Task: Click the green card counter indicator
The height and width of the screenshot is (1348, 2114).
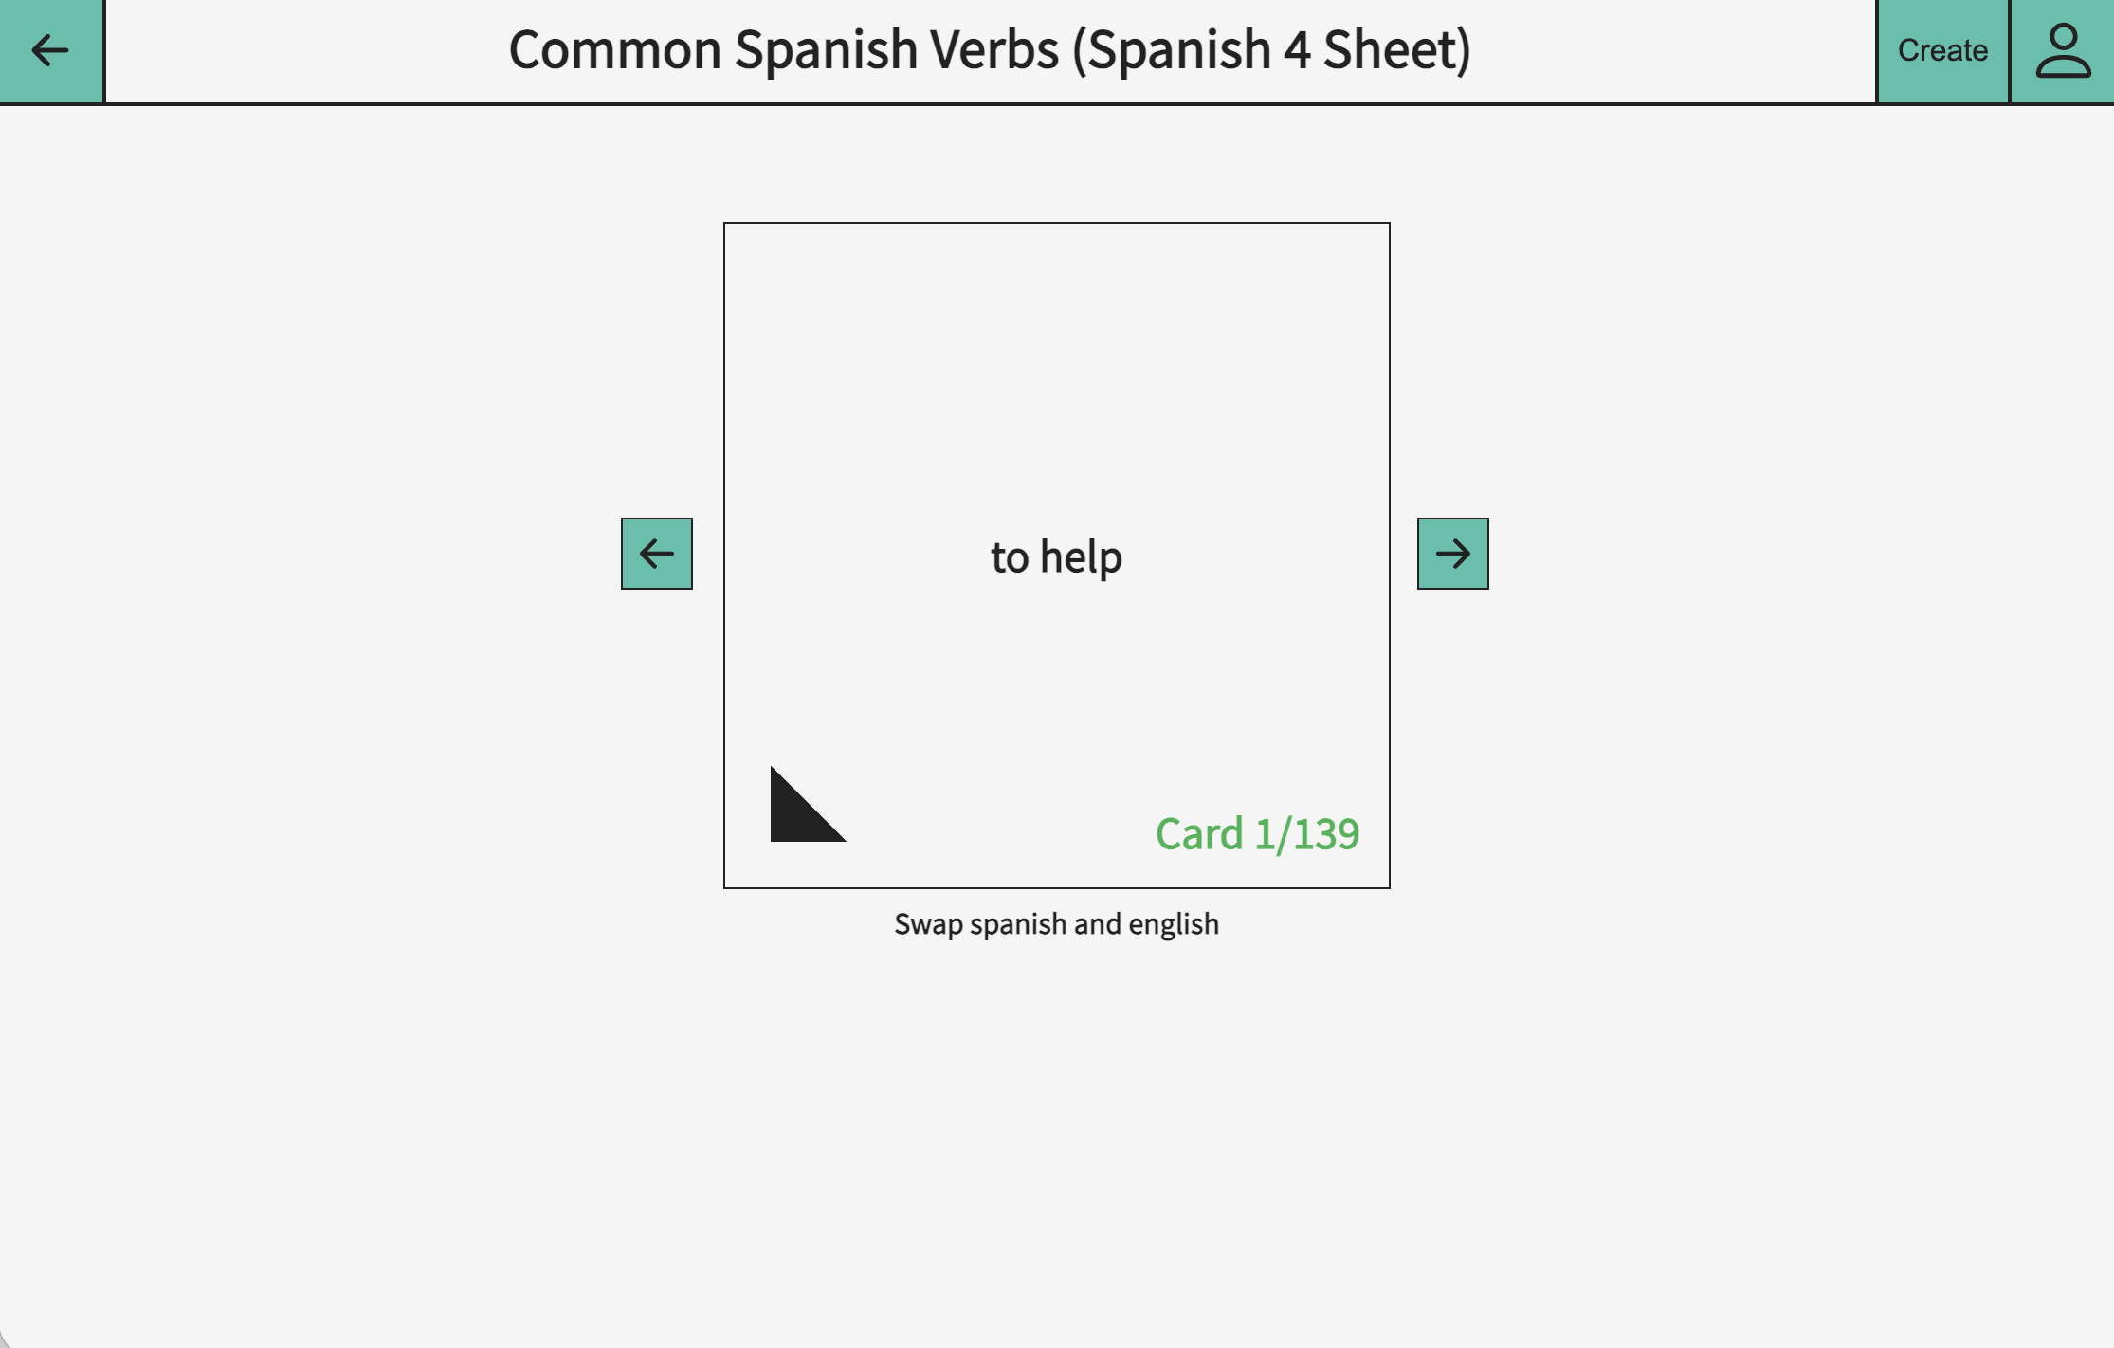Action: click(x=1257, y=832)
